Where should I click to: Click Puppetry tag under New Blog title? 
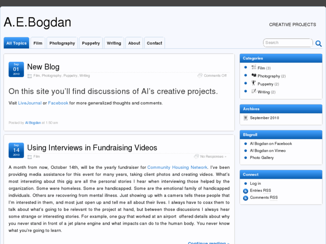tap(70, 76)
